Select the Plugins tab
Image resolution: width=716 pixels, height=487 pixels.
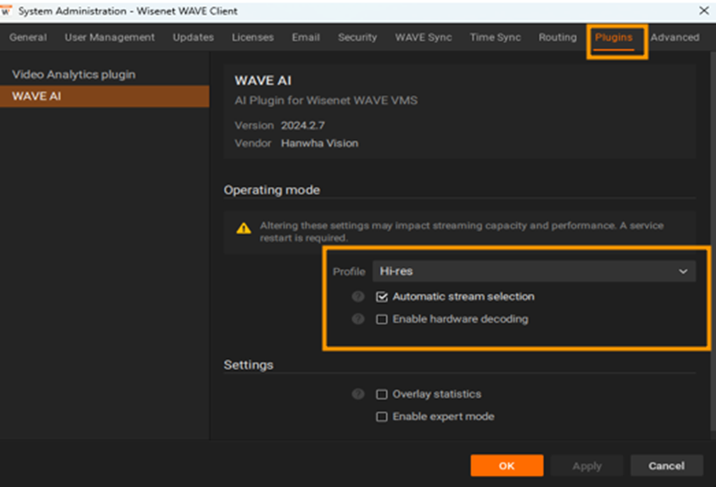[613, 38]
